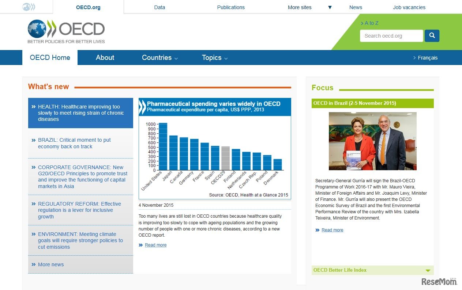The height and width of the screenshot is (290, 462).
Task: Click the Brazil visit photo in Focus
Action: [x=372, y=141]
